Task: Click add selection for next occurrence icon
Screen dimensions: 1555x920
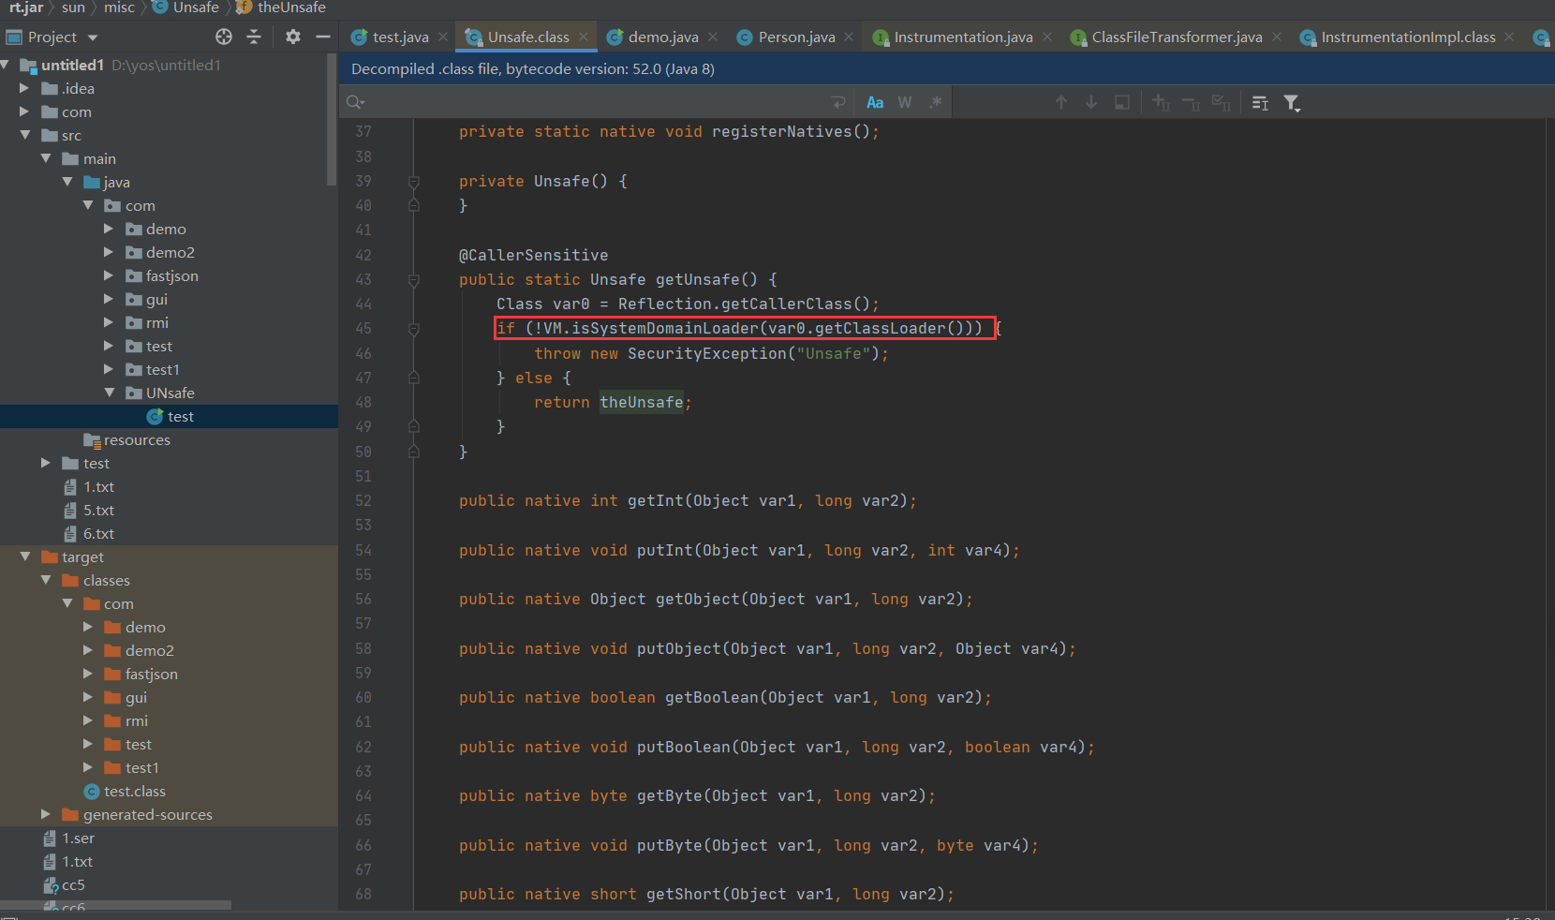Action: pos(1162,102)
